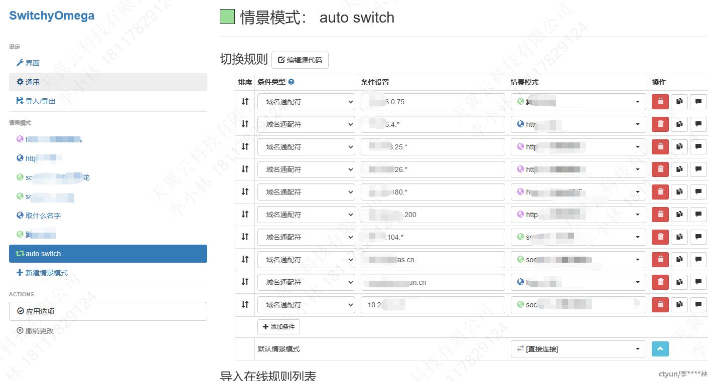The height and width of the screenshot is (381, 708).
Task: Duplicate the rule ending in 3.25.*
Action: [679, 147]
